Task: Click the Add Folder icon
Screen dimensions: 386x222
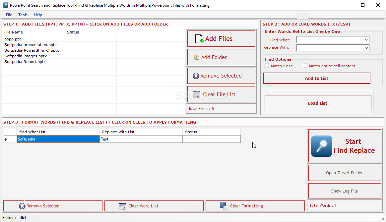Action: point(196,57)
